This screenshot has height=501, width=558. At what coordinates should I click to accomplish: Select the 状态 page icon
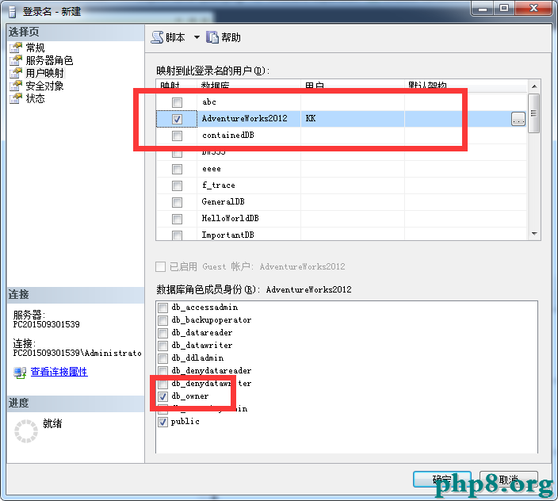[16, 98]
